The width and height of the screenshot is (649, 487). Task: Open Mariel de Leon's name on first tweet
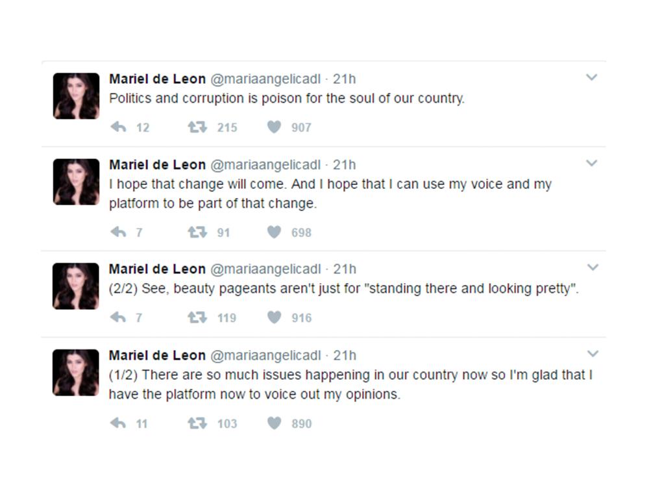click(x=157, y=79)
